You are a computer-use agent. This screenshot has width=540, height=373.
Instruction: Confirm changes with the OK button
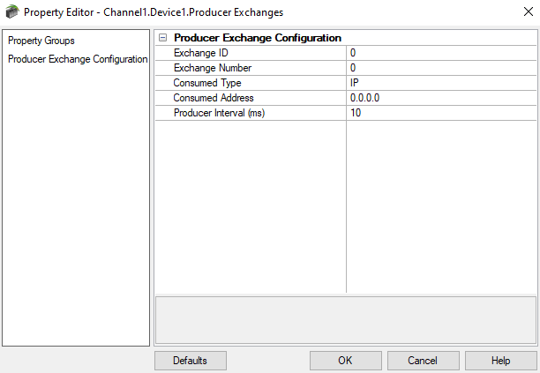345,361
